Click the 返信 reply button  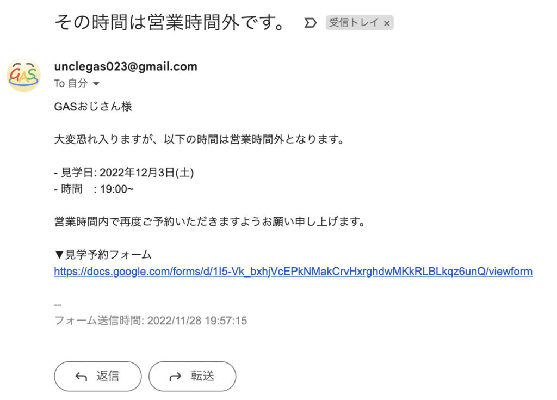(98, 376)
